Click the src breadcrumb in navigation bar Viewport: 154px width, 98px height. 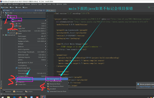point(12,7)
